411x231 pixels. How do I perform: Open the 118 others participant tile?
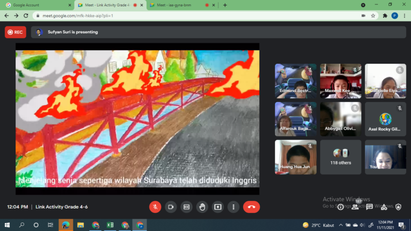[x=340, y=157]
